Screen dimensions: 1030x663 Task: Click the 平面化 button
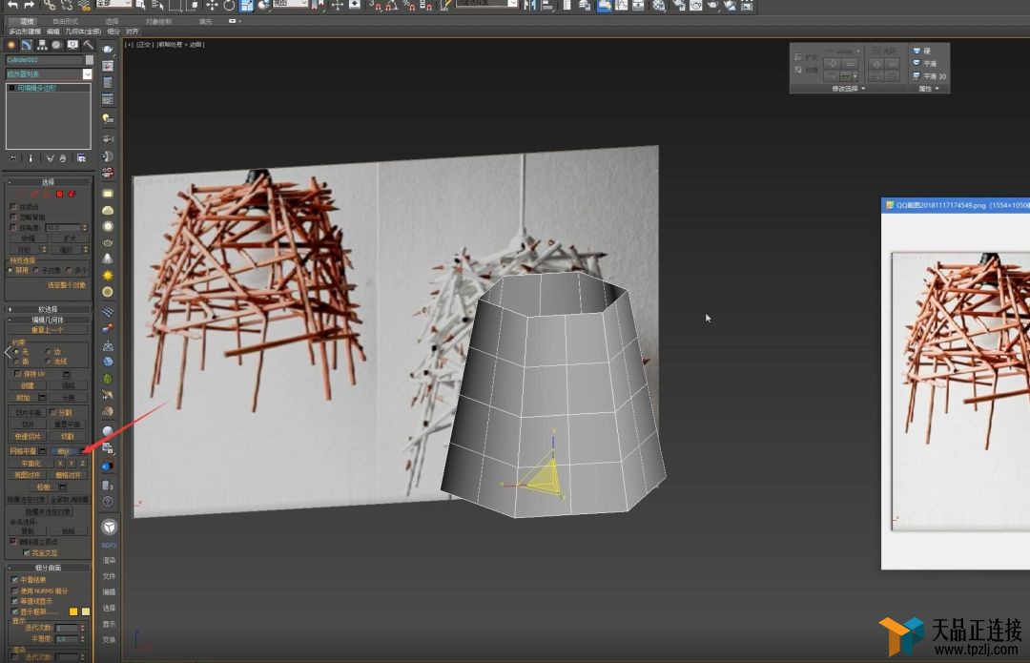[31, 464]
